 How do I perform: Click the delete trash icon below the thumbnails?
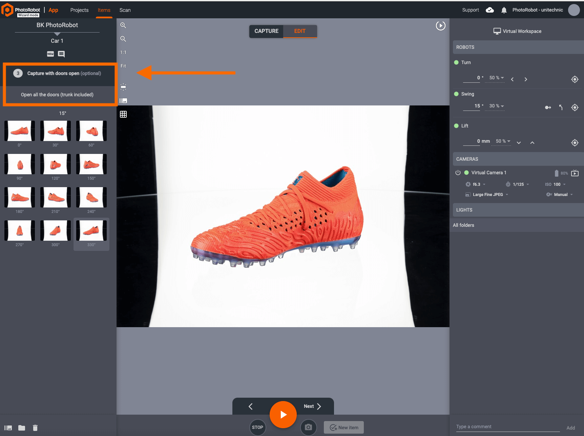coord(35,428)
